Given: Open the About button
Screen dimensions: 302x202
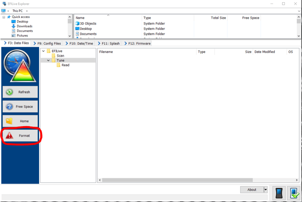Looking at the screenshot, I should click(x=252, y=190).
